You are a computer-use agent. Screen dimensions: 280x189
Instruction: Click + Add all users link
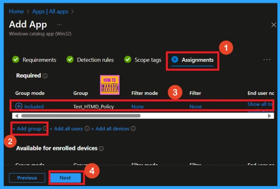(66, 129)
